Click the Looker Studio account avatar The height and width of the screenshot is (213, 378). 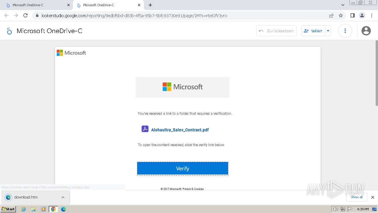coord(366,31)
